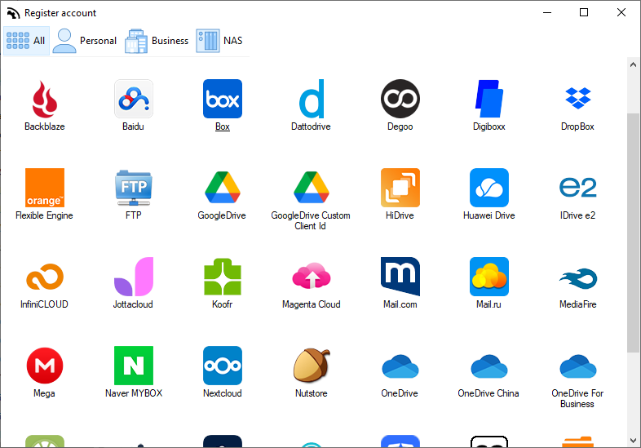Viewport: 641px width, 448px height.
Task: Click the scroll down arrow
Action: (x=633, y=441)
